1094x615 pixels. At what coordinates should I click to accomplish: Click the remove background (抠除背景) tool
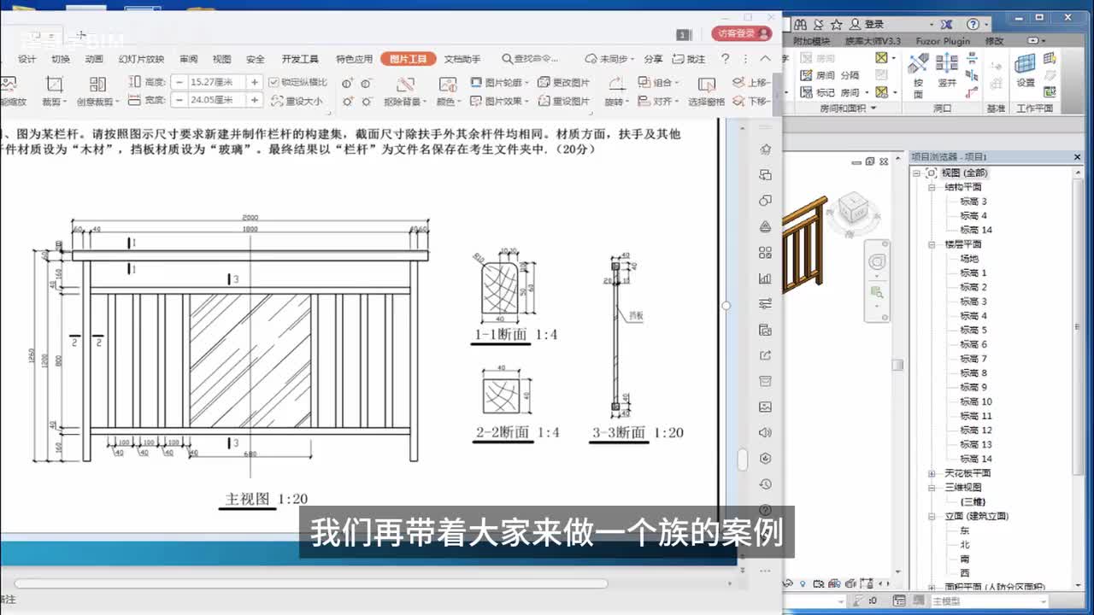(x=404, y=91)
